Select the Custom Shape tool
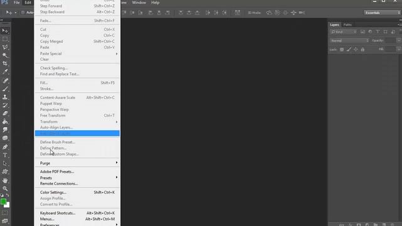Screen dimensions: 402x226 click(5, 171)
